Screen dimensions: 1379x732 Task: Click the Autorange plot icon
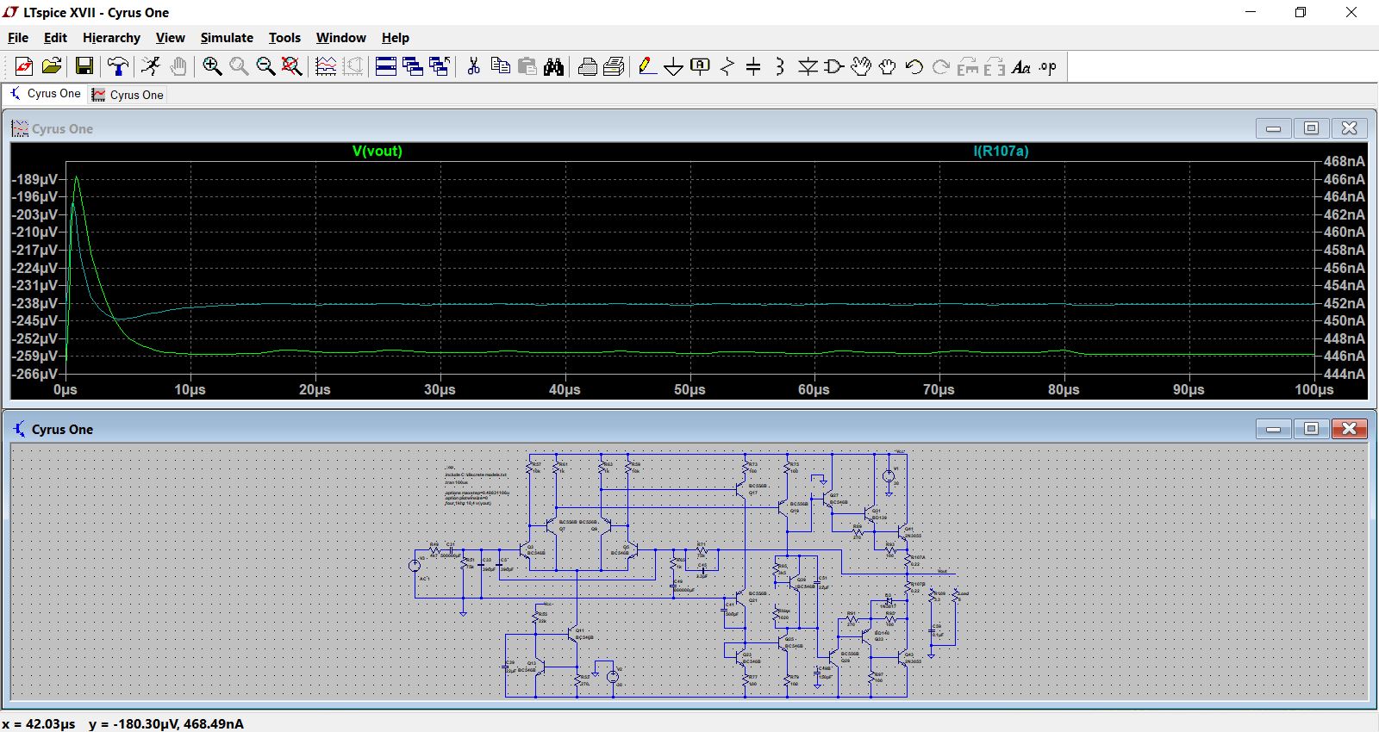pos(326,66)
